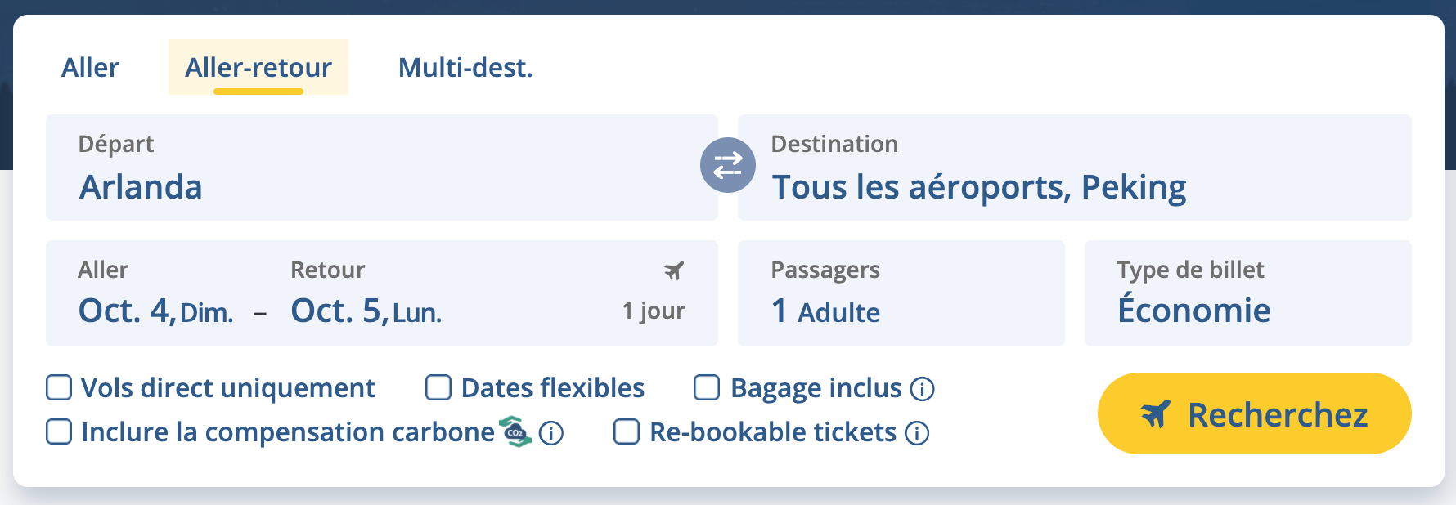Click the Destination field showing Peking

click(1074, 168)
